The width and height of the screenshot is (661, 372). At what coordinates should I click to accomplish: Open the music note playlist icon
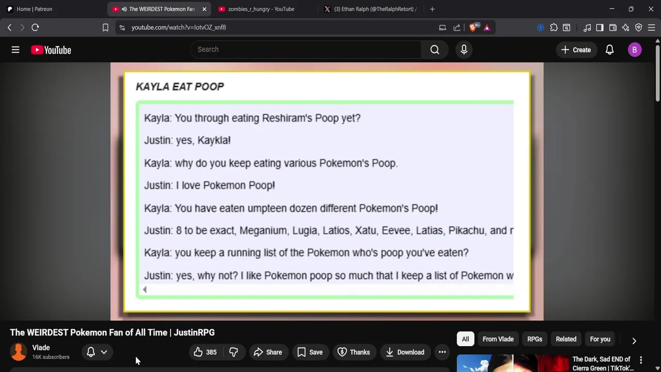[x=587, y=27]
